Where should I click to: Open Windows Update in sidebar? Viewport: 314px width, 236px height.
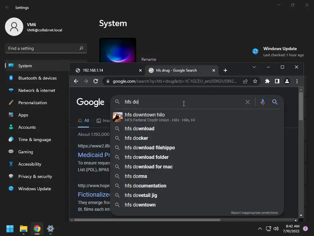click(37, 189)
